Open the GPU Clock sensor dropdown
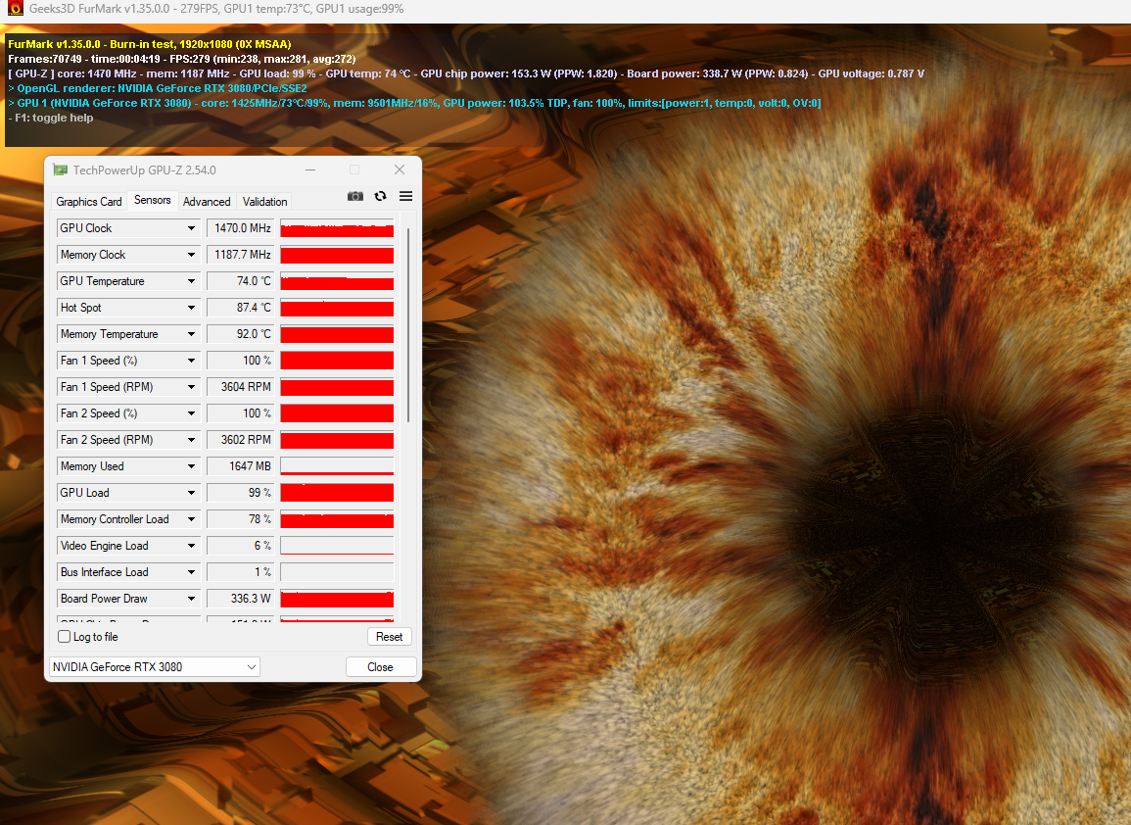This screenshot has width=1131, height=825. point(191,228)
